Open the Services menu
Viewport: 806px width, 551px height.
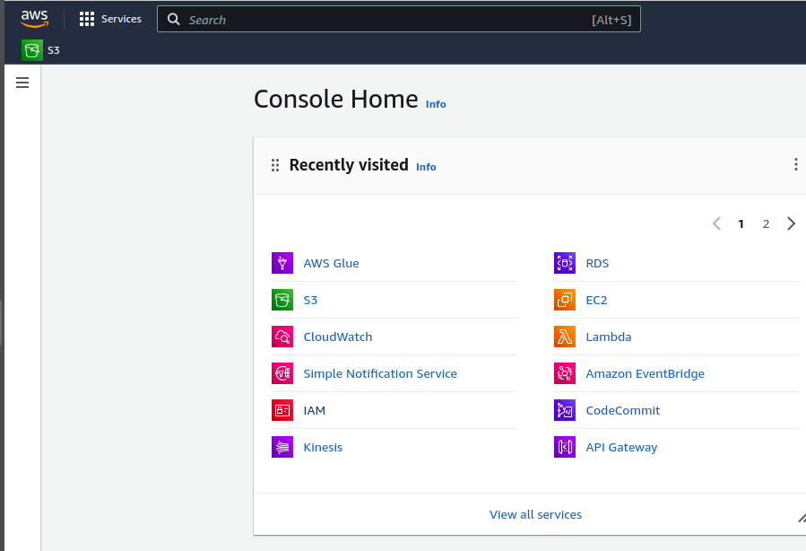click(110, 18)
